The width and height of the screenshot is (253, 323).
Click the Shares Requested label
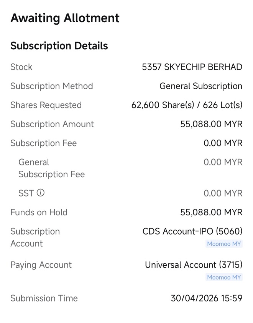[x=46, y=105]
